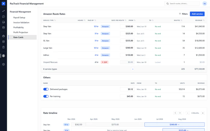210x131 pixels.
Task: Click the search routes, drivers field
Action: 182,4
